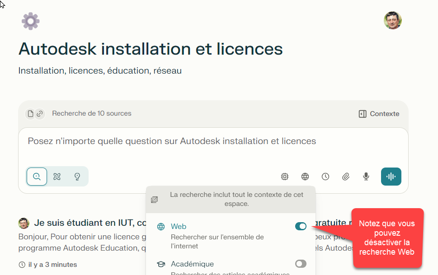This screenshot has height=275, width=438.
Task: Click the clock schedule icon
Action: coord(325,177)
